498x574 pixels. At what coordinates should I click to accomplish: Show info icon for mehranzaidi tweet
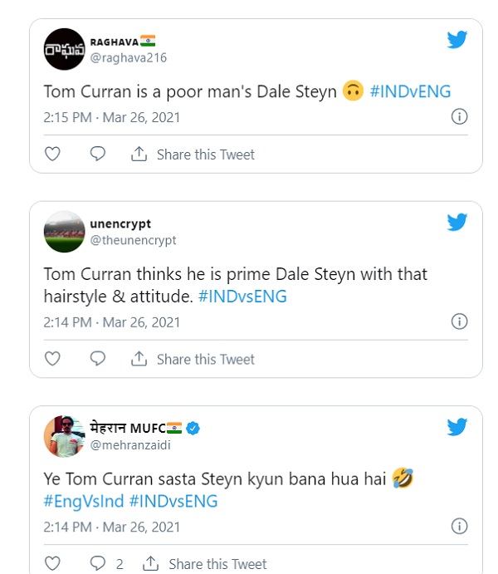[459, 526]
